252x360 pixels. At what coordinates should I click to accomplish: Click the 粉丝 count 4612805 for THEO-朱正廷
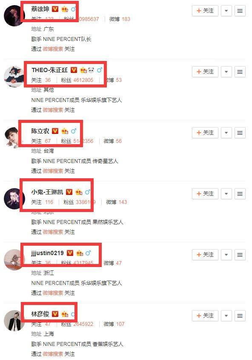tap(83, 80)
